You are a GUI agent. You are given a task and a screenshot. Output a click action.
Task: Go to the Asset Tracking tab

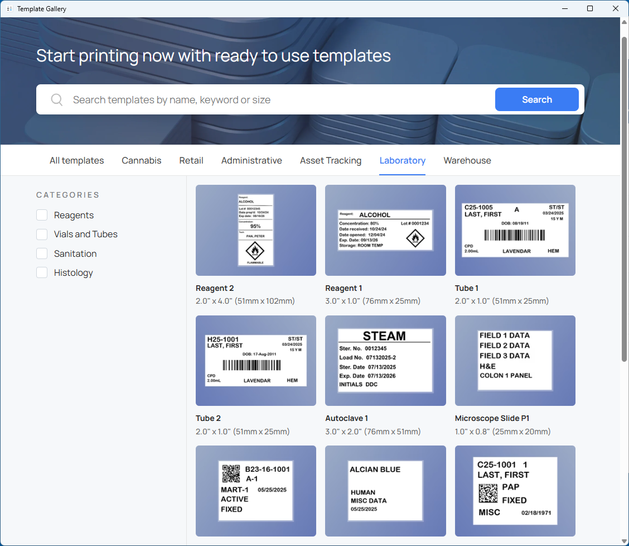[x=331, y=161]
